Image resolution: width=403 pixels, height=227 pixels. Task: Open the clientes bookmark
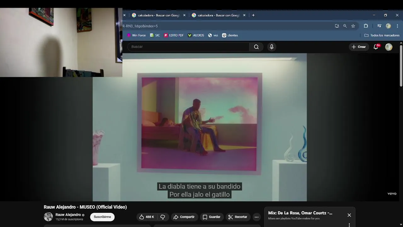[230, 35]
